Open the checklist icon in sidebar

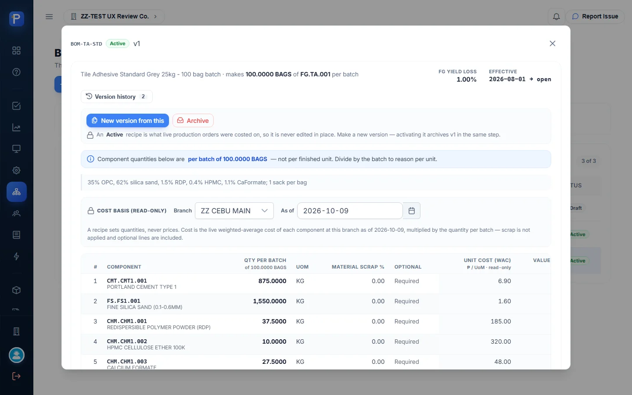coord(17,106)
